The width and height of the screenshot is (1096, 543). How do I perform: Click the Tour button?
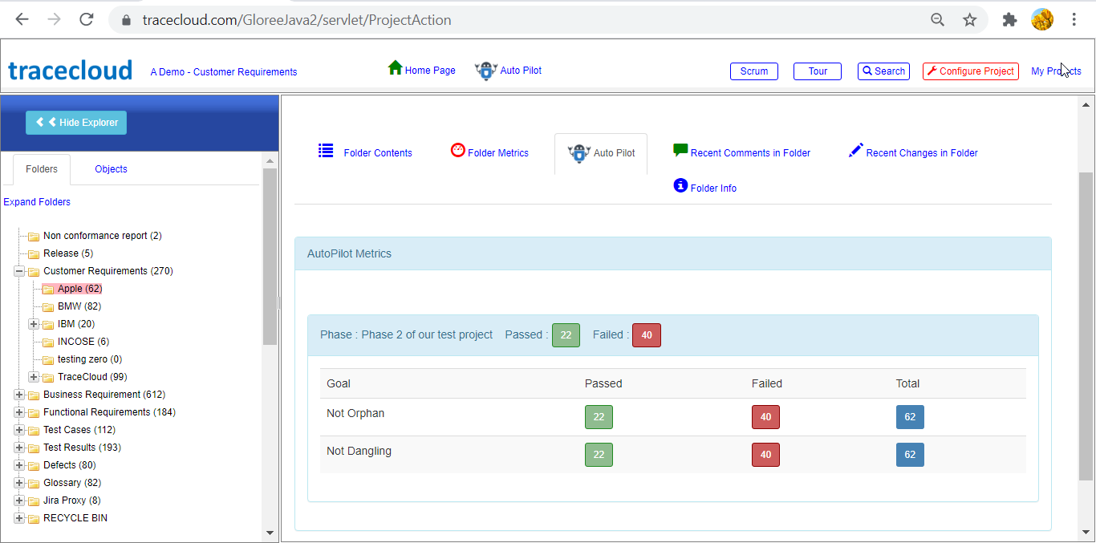click(x=818, y=71)
